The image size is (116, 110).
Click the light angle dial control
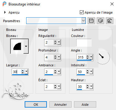(103, 57)
